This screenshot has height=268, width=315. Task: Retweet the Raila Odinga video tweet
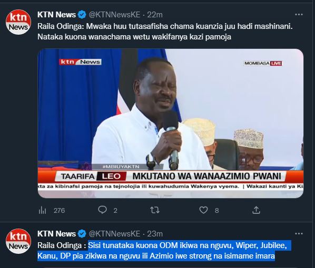coord(155,210)
